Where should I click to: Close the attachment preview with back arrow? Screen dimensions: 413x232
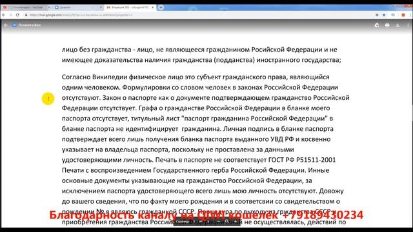6,25
